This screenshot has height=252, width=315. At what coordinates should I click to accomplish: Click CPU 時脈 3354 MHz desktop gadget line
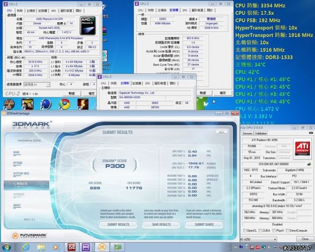tap(260, 5)
